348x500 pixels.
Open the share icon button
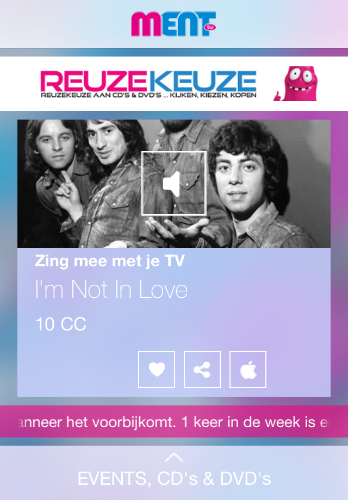pyautogui.click(x=202, y=370)
